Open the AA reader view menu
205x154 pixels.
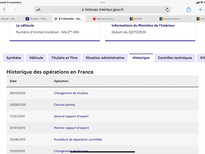38,10
